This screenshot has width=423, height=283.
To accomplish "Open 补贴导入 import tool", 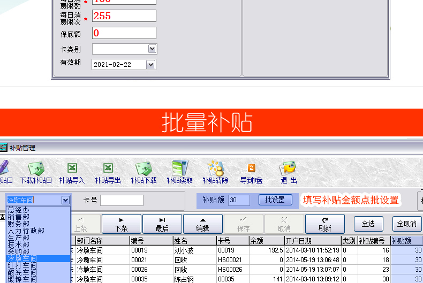I will [72, 172].
